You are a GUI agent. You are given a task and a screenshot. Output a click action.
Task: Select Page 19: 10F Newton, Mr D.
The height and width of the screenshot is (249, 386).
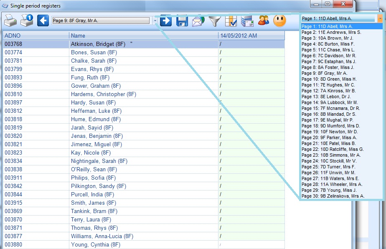(342, 132)
